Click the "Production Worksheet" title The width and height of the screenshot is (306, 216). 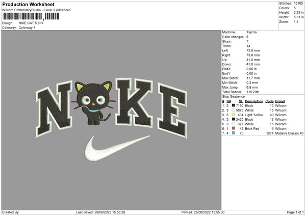point(28,4)
